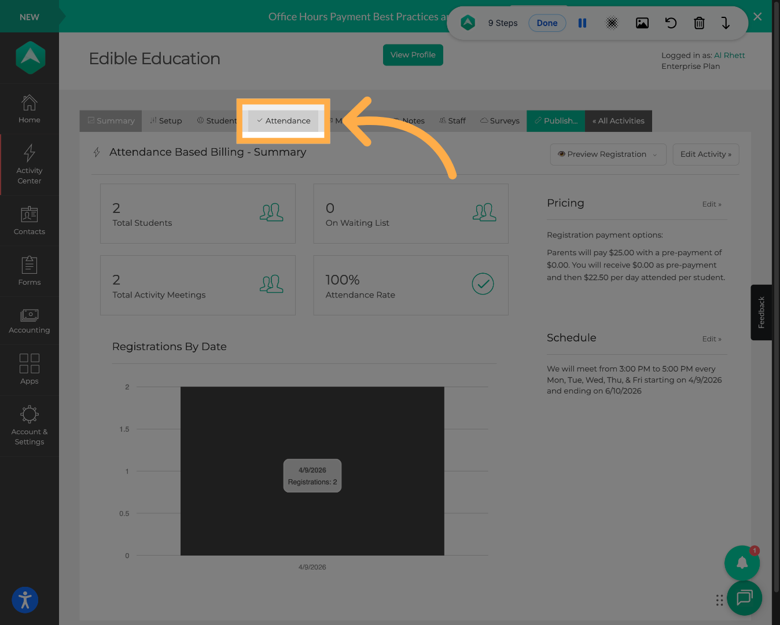Open the accessibility options widget
This screenshot has width=780, height=625.
(x=25, y=600)
